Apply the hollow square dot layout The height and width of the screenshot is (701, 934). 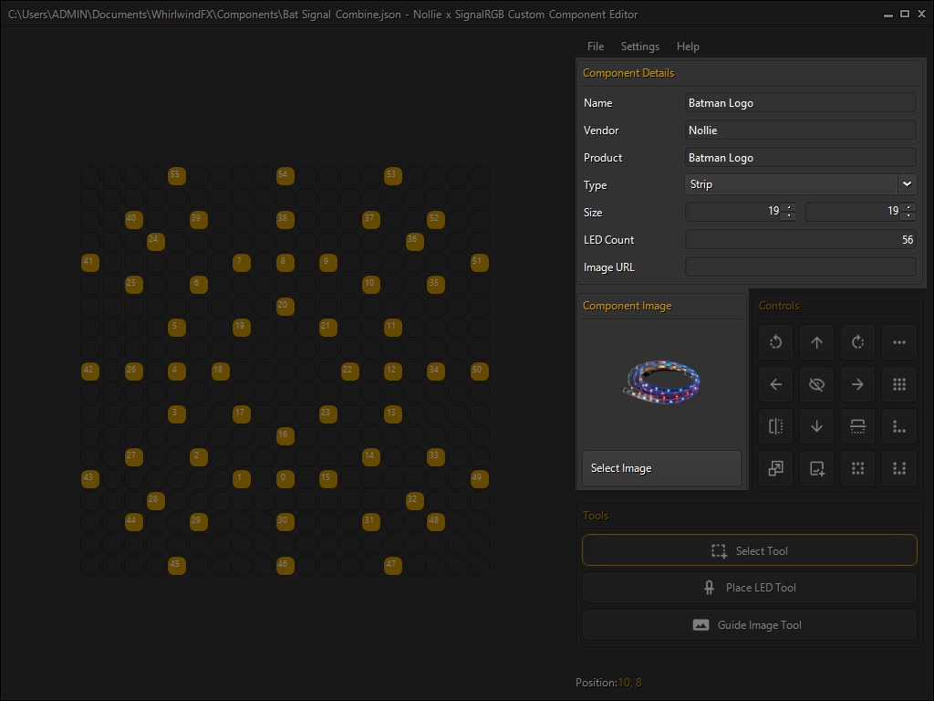(857, 468)
